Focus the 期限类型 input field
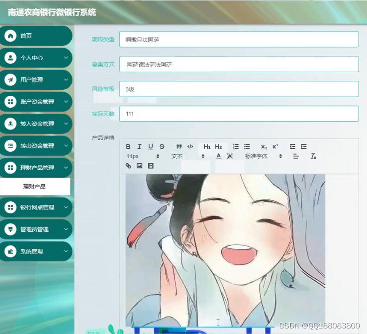Viewport: 367px width, 334px height. click(239, 39)
